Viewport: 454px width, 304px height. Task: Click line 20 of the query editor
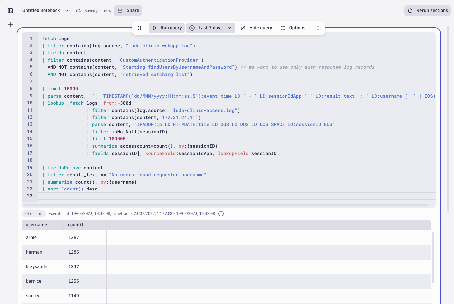[133, 175]
